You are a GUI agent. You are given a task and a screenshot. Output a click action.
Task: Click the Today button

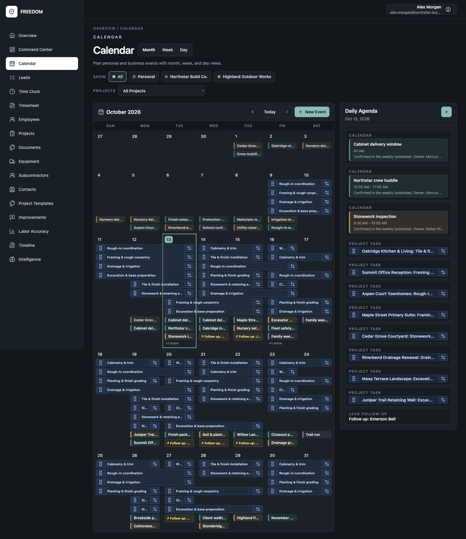(x=270, y=112)
